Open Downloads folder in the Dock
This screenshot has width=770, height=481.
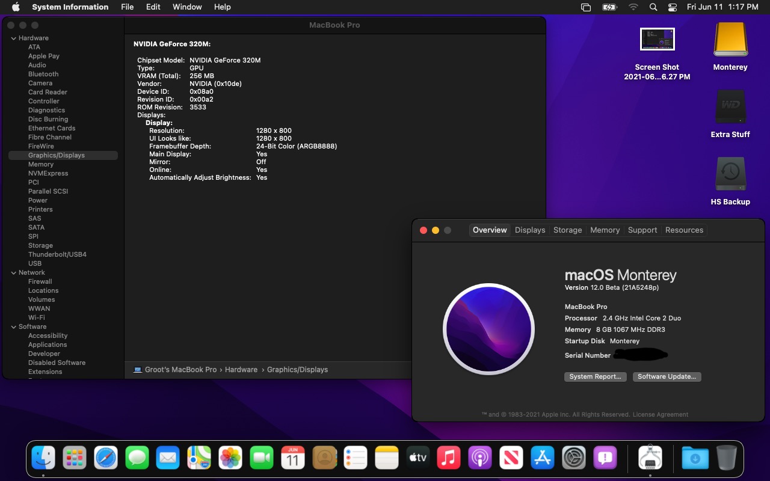click(x=695, y=458)
